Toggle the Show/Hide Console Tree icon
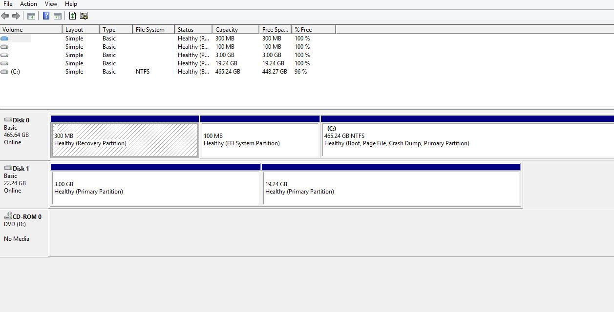Viewport: 614px width, 312px height. click(x=31, y=16)
